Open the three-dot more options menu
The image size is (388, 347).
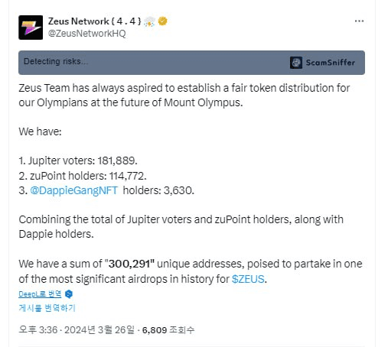(359, 21)
